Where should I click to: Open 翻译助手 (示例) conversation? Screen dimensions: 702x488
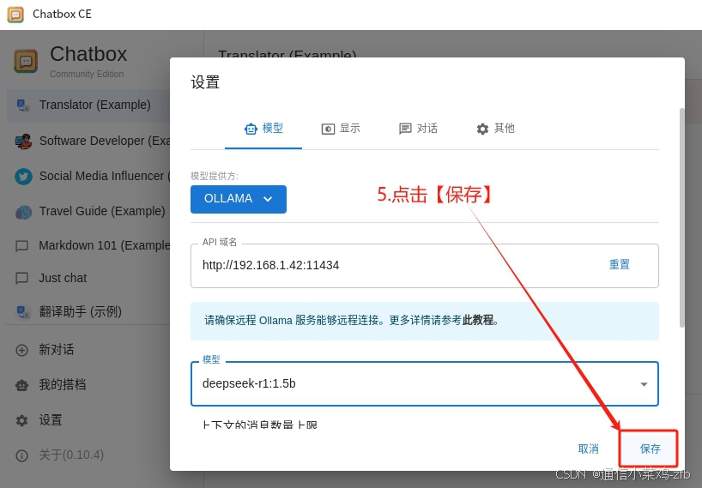88,311
